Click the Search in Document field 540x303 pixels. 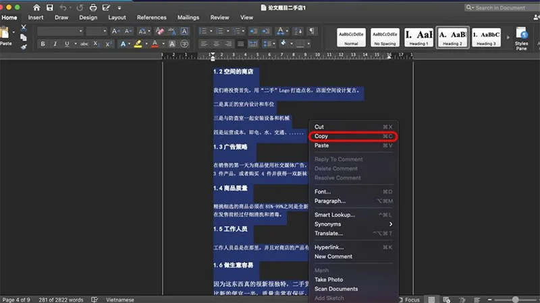point(502,7)
